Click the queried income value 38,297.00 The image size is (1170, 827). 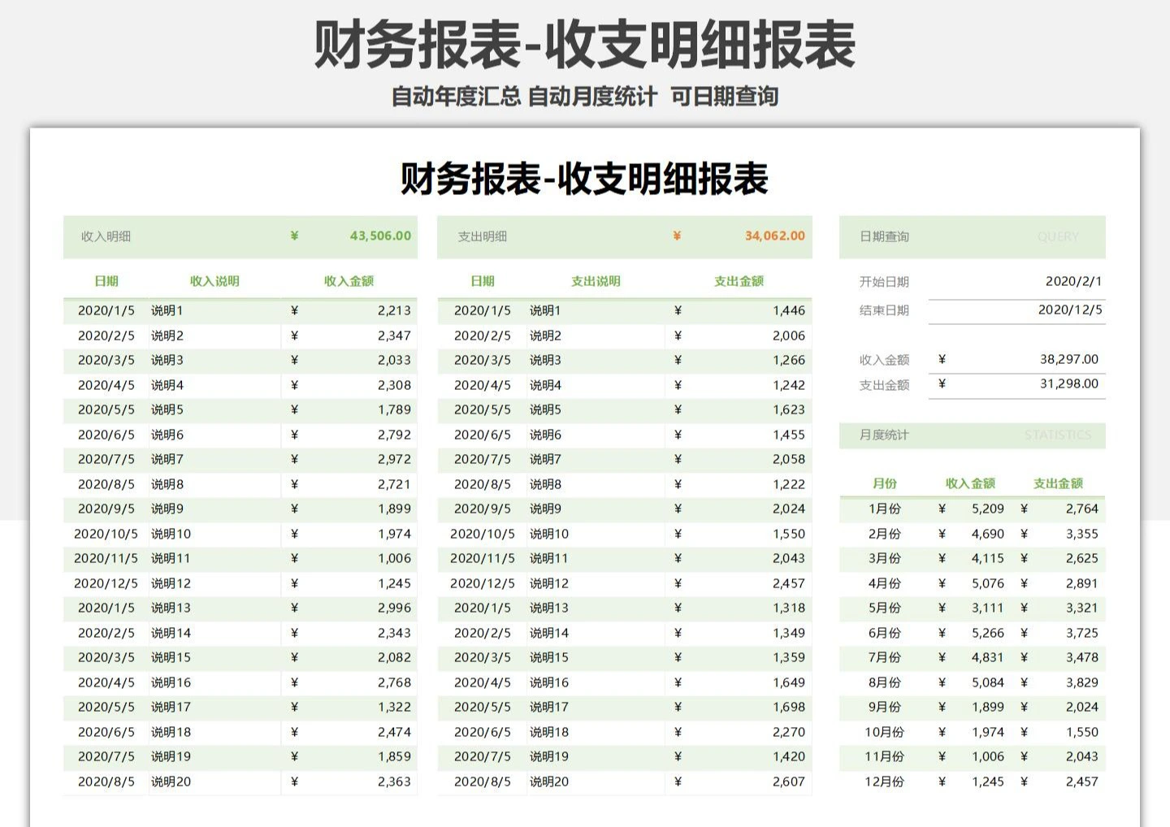point(1068,359)
